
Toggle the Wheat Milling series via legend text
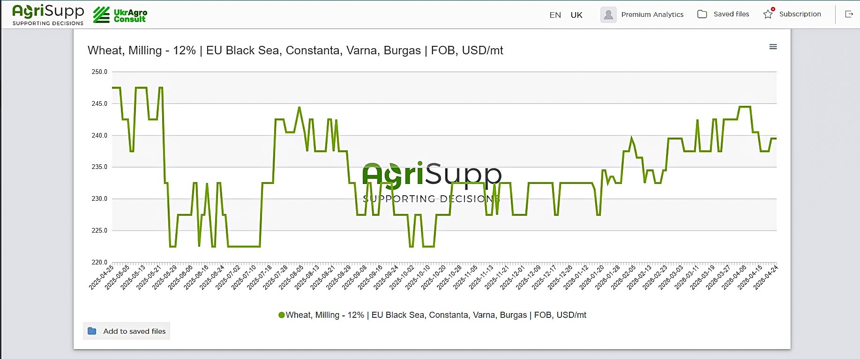[x=436, y=315]
